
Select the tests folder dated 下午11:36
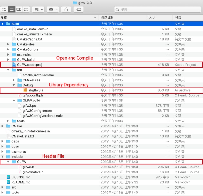101,121
